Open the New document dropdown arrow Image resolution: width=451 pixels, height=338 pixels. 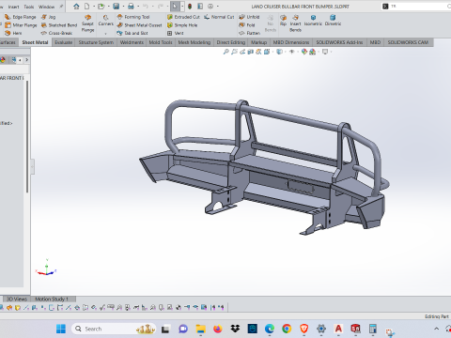tap(94, 7)
